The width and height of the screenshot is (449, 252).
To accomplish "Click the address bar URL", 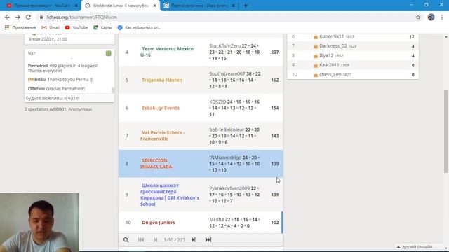I will tap(81, 17).
